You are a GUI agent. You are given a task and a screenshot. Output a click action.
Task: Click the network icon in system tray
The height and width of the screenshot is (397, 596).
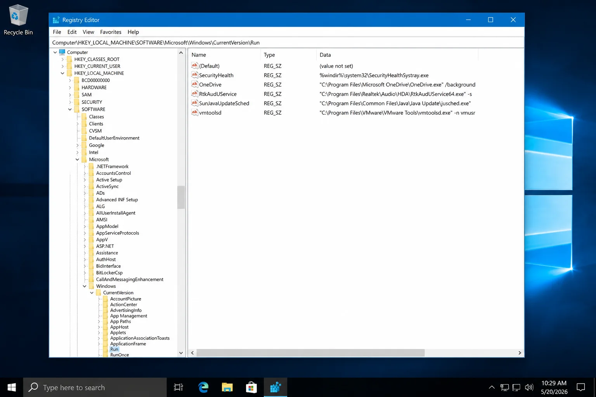tap(504, 387)
